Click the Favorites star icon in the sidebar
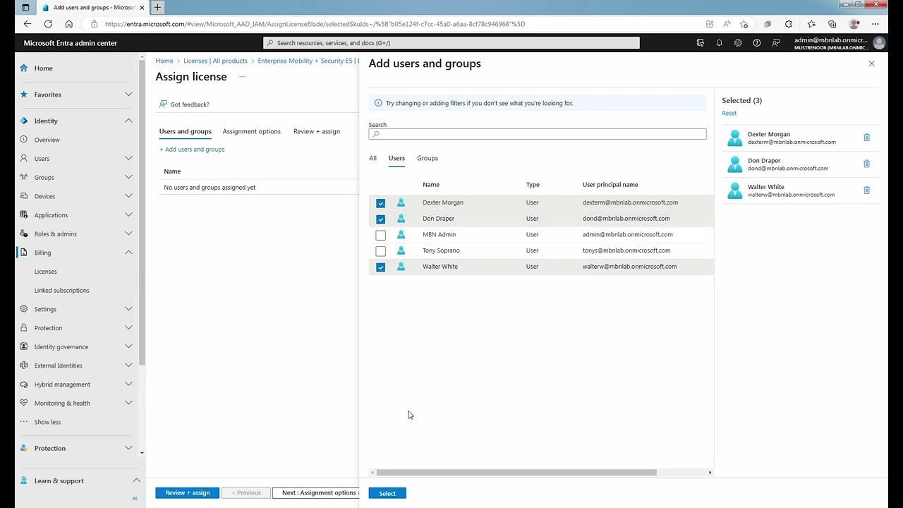 (24, 95)
